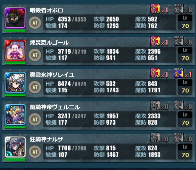Image resolution: width=196 pixels, height=170 pixels.
Task: Tap 鎗騎神帝ヴェルニル's armored portrait icon
Action: [x=15, y=115]
